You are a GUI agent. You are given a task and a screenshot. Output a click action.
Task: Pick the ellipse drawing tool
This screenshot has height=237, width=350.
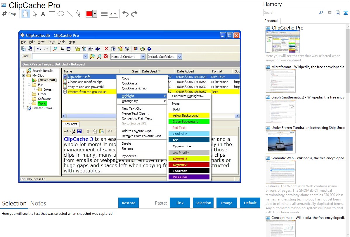pyautogui.click(x=61, y=14)
